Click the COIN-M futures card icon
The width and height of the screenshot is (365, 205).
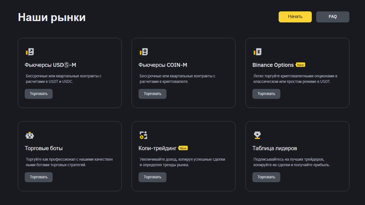144,52
